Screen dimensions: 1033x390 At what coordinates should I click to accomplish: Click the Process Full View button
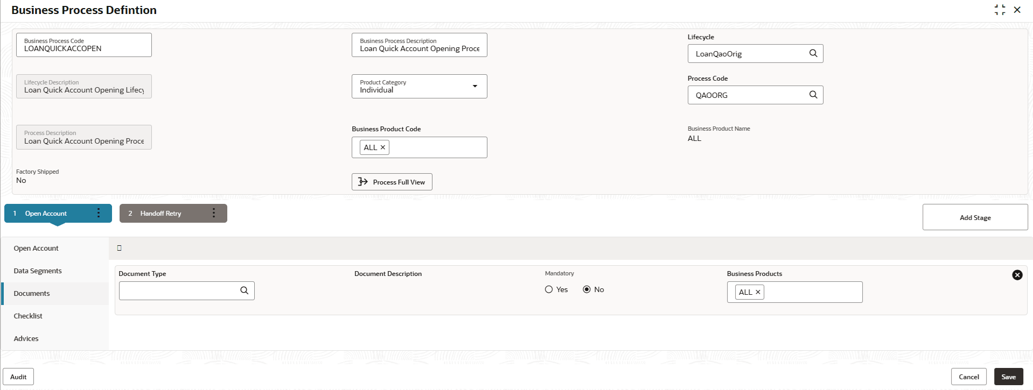392,182
